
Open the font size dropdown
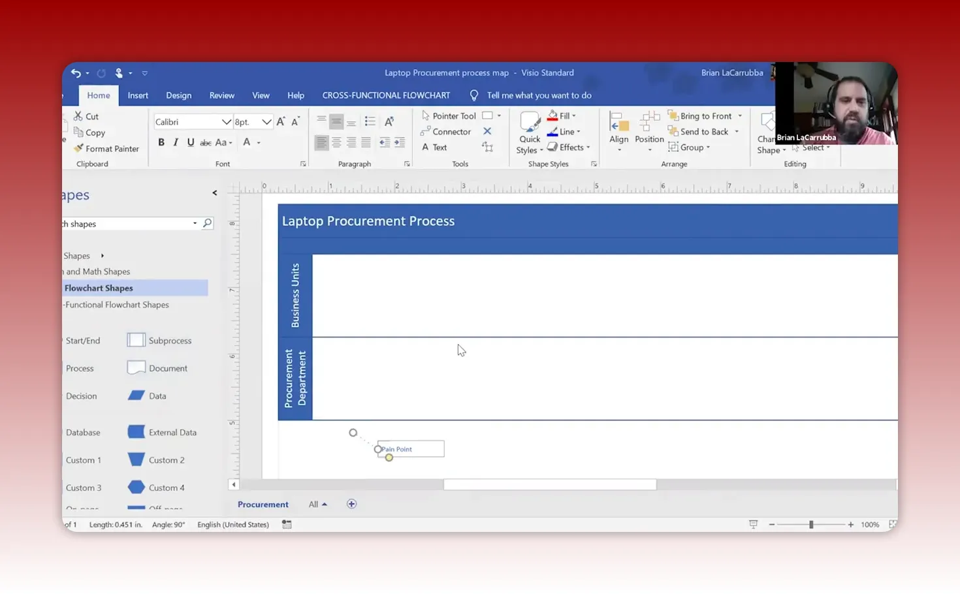(x=266, y=121)
